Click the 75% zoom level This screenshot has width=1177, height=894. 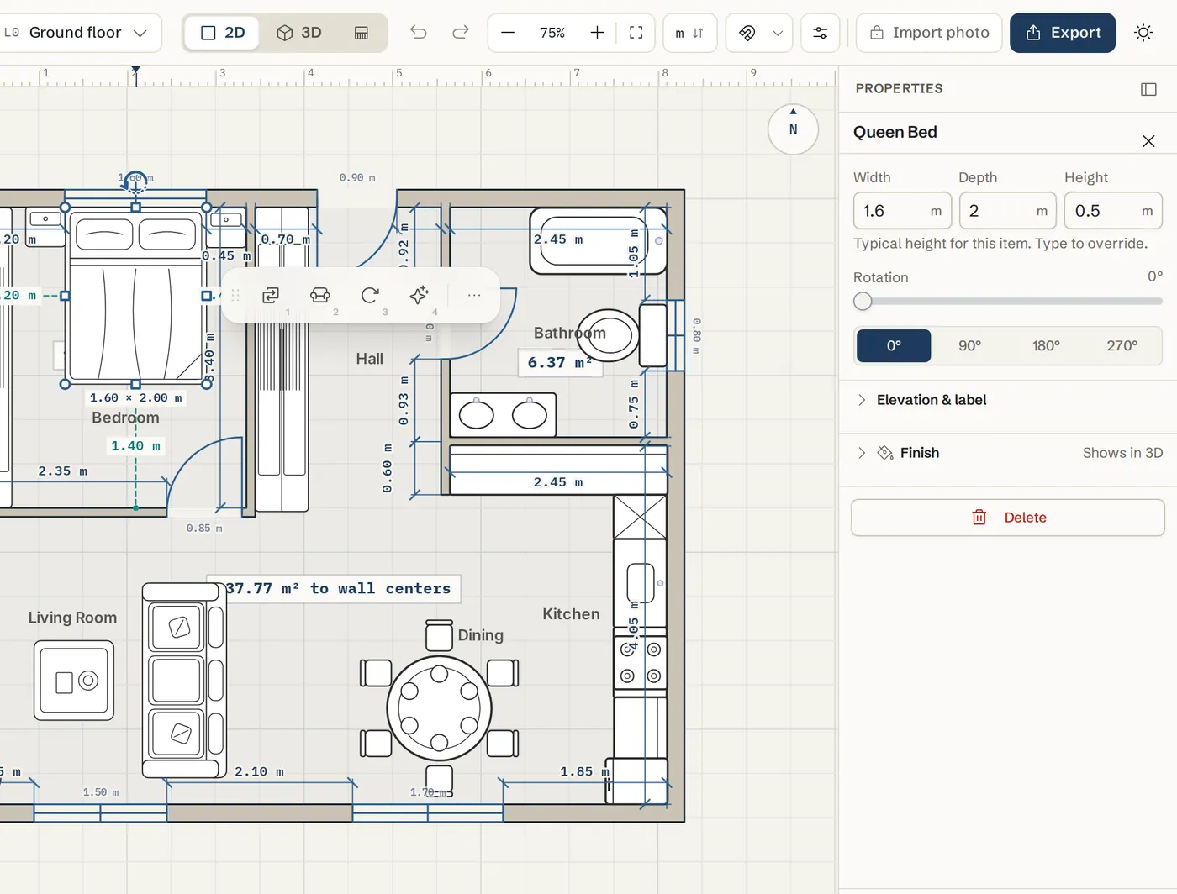[x=552, y=33]
